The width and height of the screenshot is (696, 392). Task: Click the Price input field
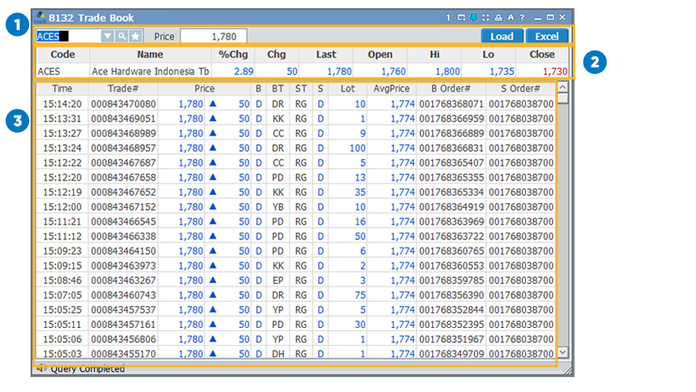213,36
